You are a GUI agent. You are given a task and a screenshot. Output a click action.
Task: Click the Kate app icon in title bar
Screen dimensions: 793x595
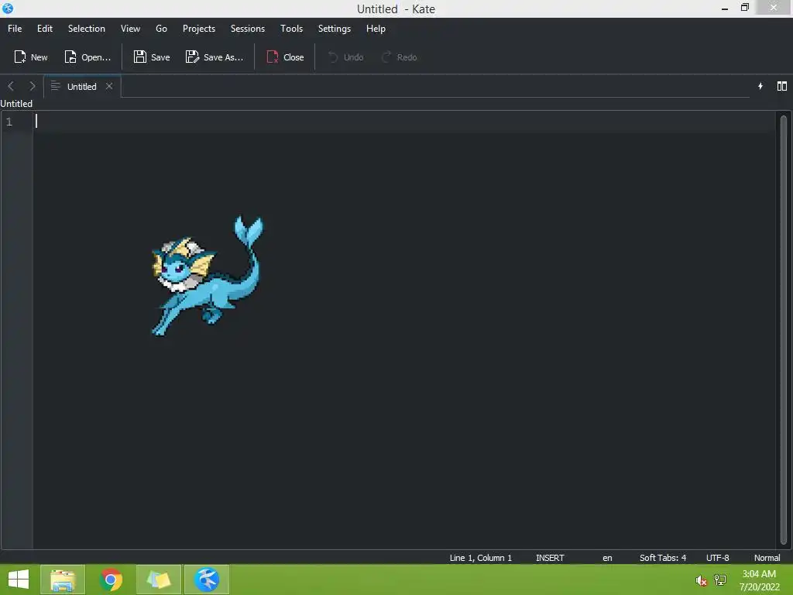tap(8, 8)
